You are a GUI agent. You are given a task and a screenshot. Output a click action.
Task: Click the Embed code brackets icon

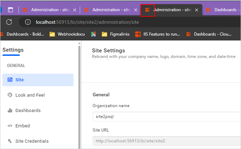click(x=10, y=126)
